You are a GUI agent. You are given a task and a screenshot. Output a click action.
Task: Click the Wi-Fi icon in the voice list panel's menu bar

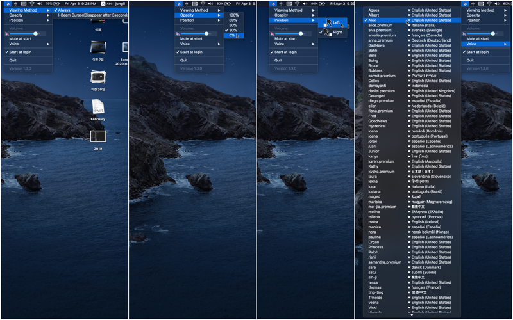click(x=489, y=4)
